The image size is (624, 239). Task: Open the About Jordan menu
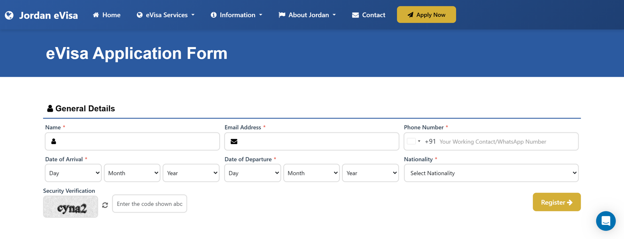tap(307, 15)
